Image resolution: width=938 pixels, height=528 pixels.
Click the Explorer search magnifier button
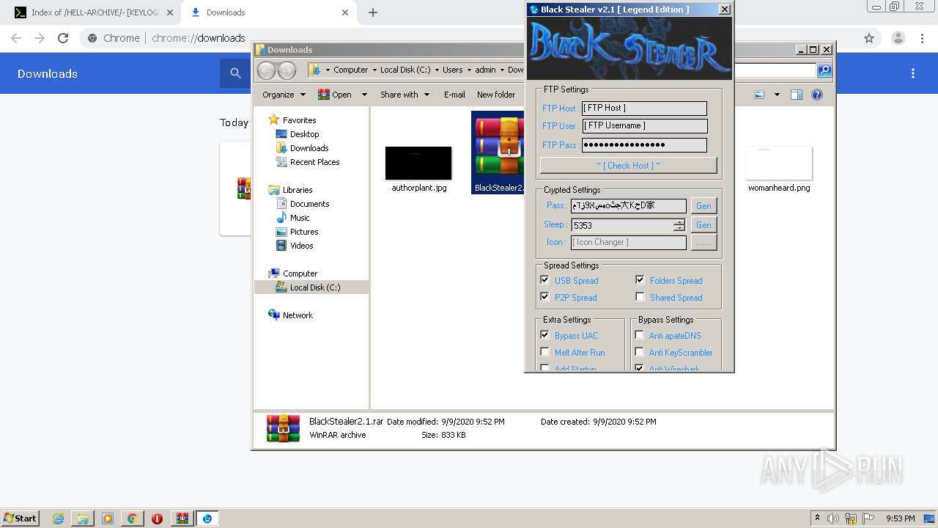point(824,70)
